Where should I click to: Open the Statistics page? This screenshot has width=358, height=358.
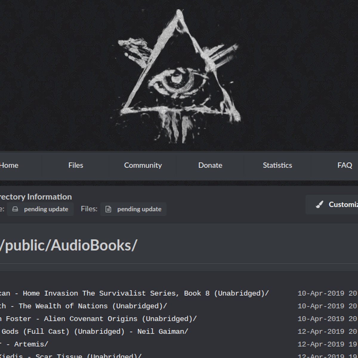[277, 165]
